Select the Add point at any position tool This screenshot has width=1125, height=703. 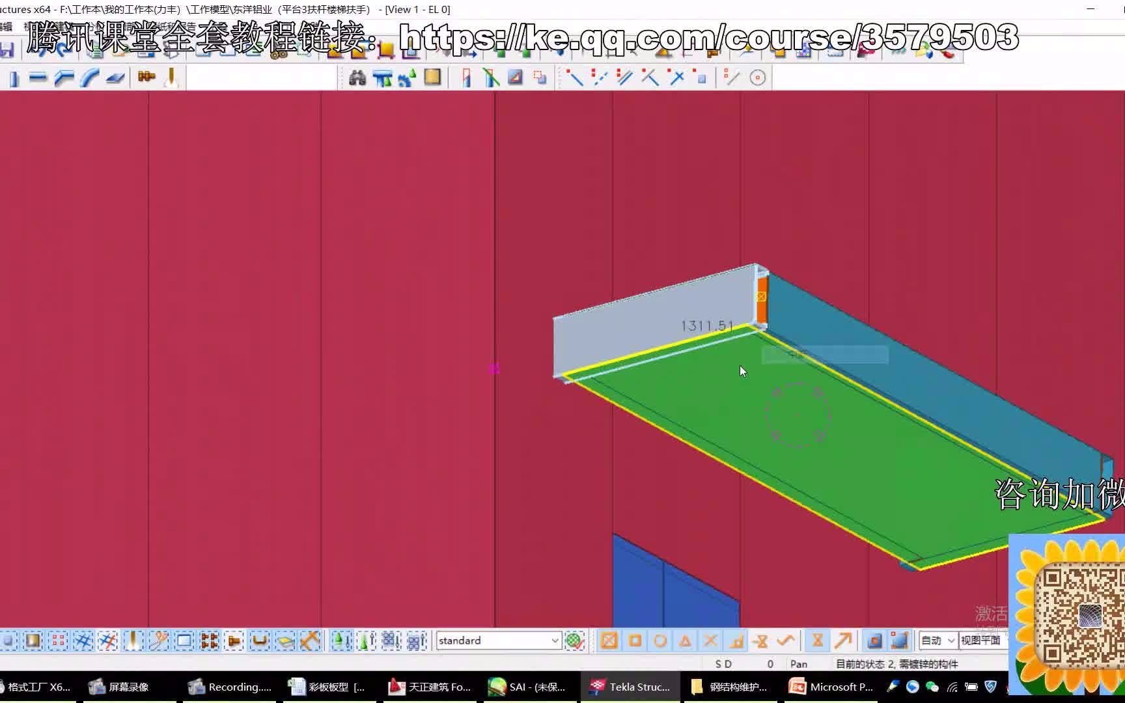(701, 78)
